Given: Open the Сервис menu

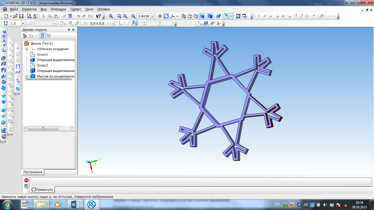Looking at the screenshot, I should [x=76, y=9].
